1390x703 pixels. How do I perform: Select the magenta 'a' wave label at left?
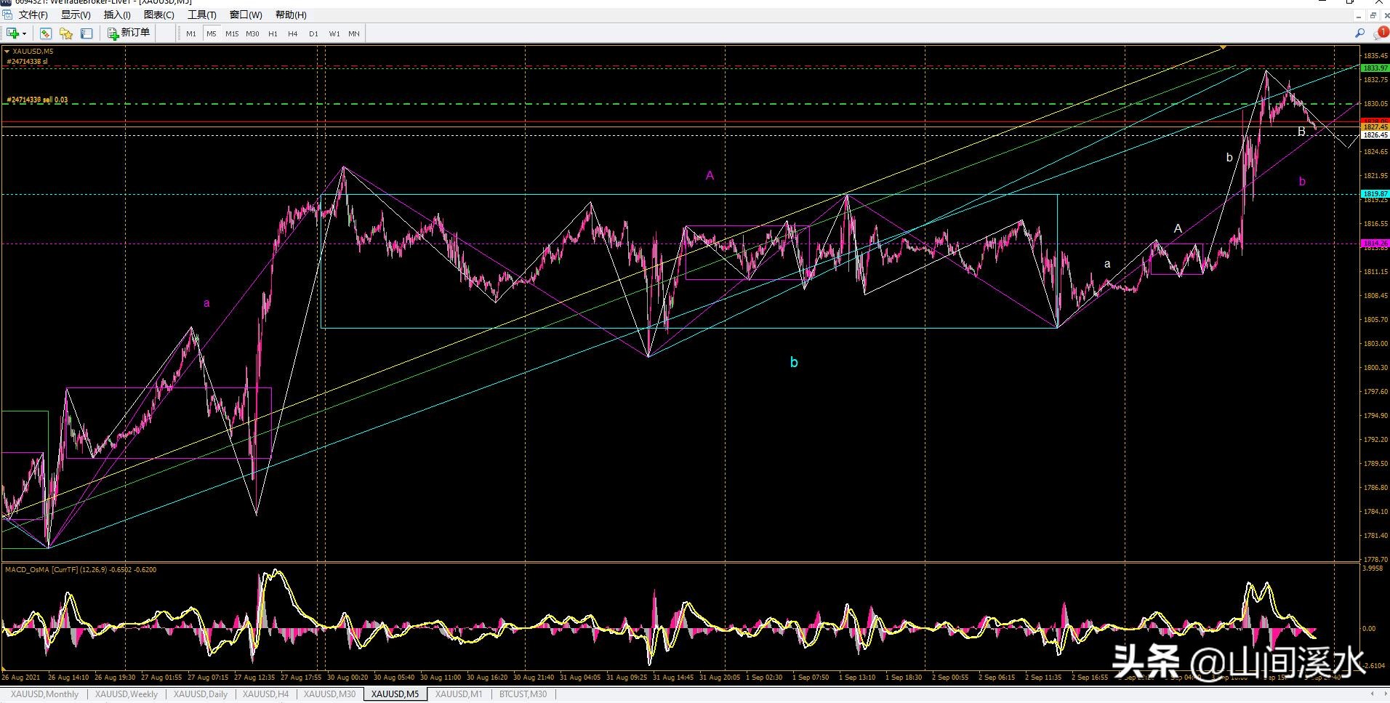pos(206,303)
